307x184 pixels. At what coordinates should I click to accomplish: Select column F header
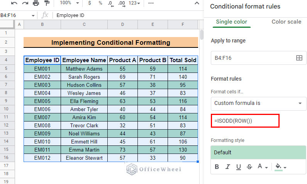(183, 24)
